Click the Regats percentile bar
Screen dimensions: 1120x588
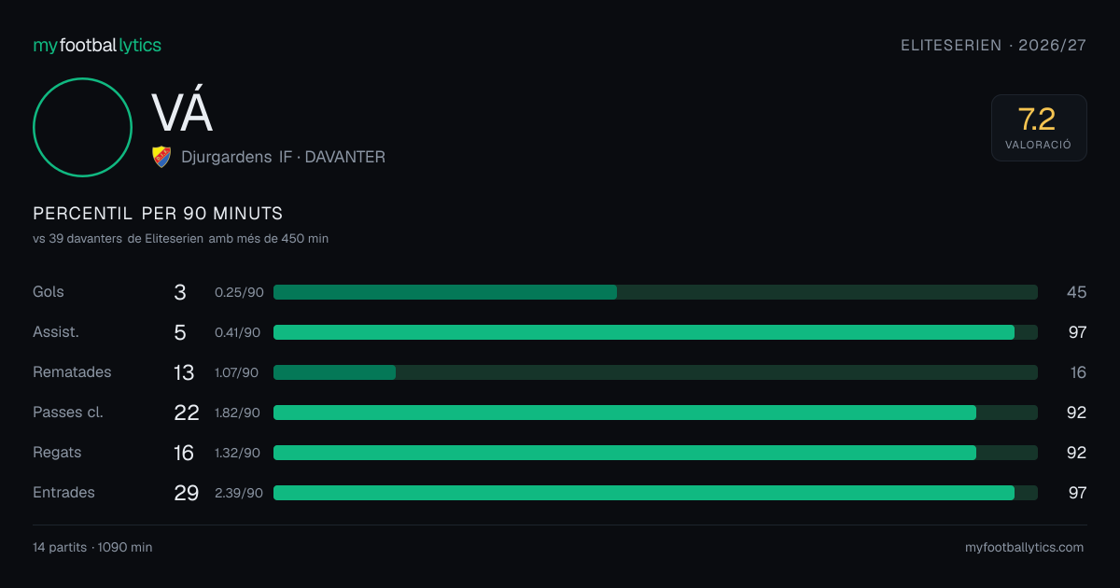655,453
